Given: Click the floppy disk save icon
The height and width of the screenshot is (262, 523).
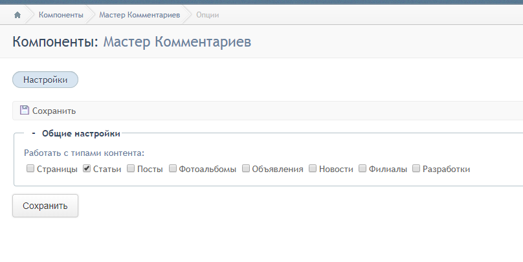Looking at the screenshot, I should (x=25, y=110).
